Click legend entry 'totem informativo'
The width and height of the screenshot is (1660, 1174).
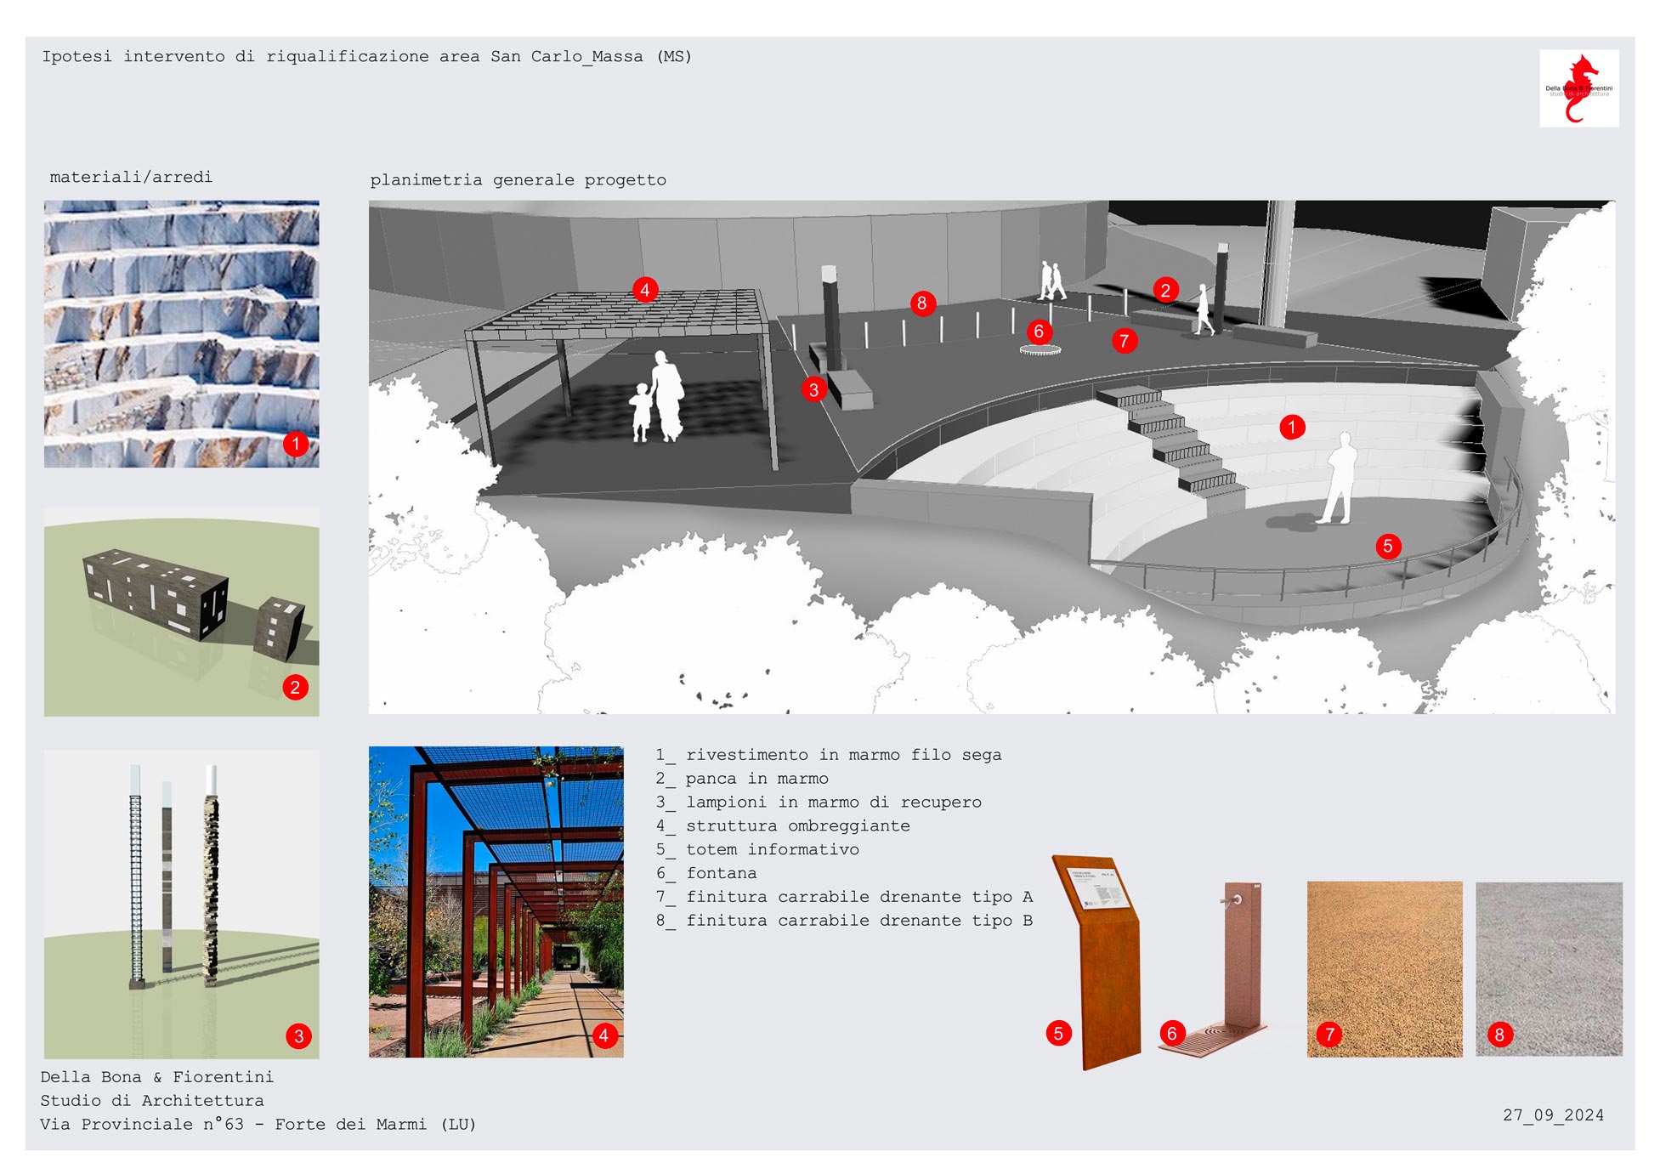[x=772, y=849]
